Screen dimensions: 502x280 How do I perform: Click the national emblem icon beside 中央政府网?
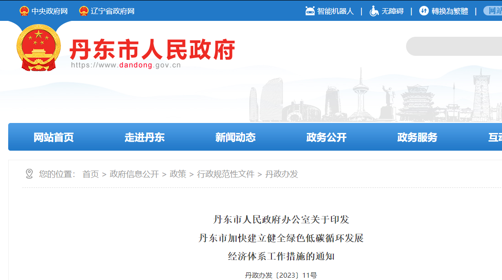tap(24, 11)
